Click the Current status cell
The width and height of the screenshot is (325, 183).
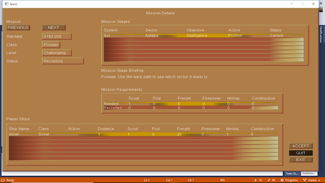pyautogui.click(x=276, y=36)
